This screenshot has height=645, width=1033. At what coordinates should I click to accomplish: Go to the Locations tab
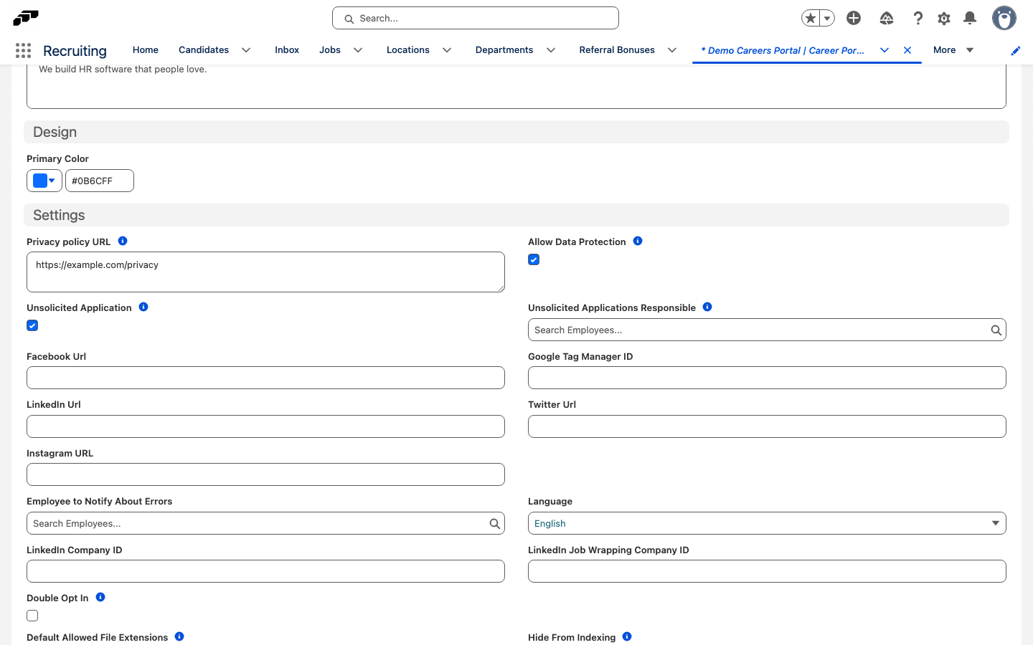pyautogui.click(x=408, y=50)
